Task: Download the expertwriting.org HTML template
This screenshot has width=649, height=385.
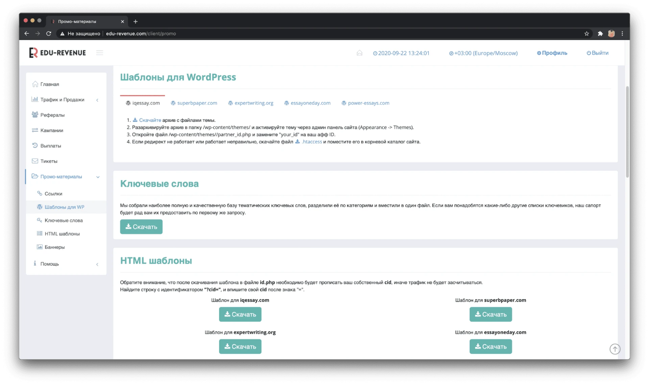Action: (x=240, y=346)
